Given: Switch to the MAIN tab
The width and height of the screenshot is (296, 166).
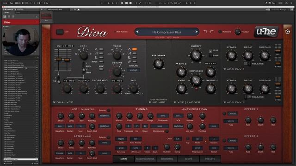Looking at the screenshot, I should click(x=123, y=159).
